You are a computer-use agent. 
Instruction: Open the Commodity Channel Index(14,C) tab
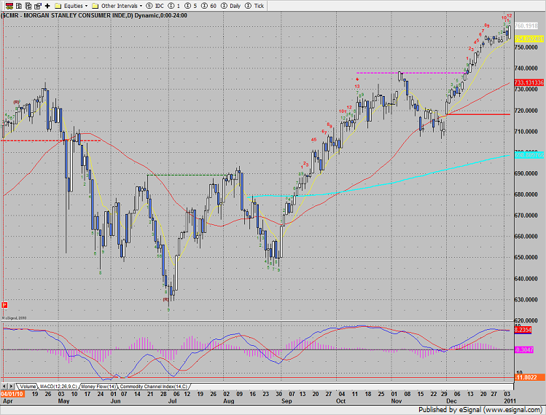click(x=154, y=387)
